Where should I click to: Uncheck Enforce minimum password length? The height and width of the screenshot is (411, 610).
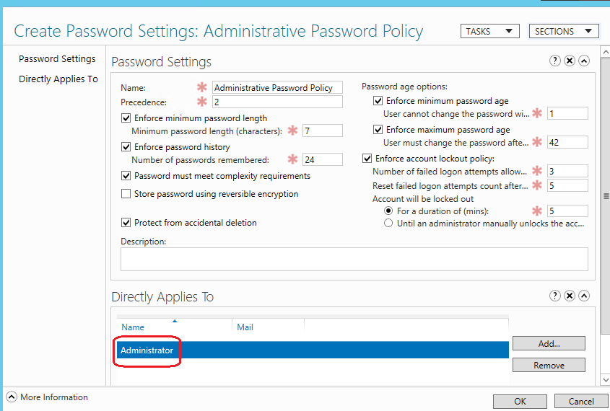click(x=127, y=118)
